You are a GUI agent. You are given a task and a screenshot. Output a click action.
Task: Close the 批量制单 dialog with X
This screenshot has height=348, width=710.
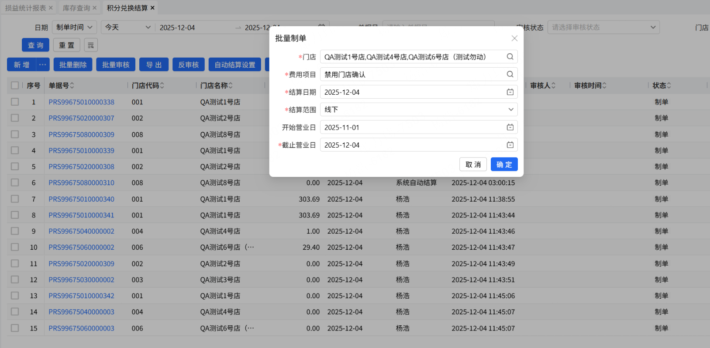tap(514, 38)
